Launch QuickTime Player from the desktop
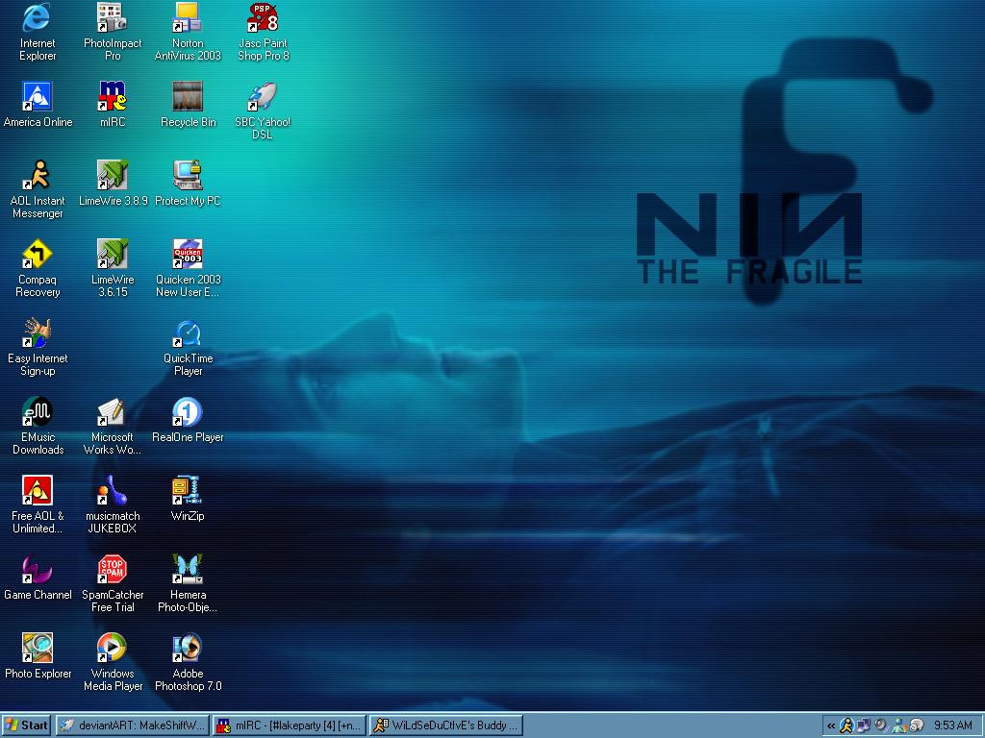985x738 pixels. [188, 333]
